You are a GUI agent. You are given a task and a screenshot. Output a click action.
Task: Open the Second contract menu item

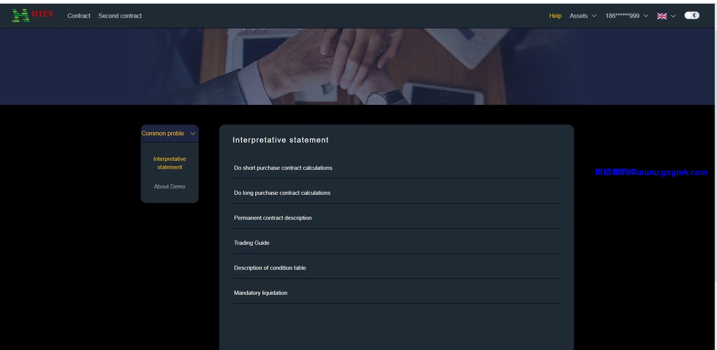(x=120, y=16)
